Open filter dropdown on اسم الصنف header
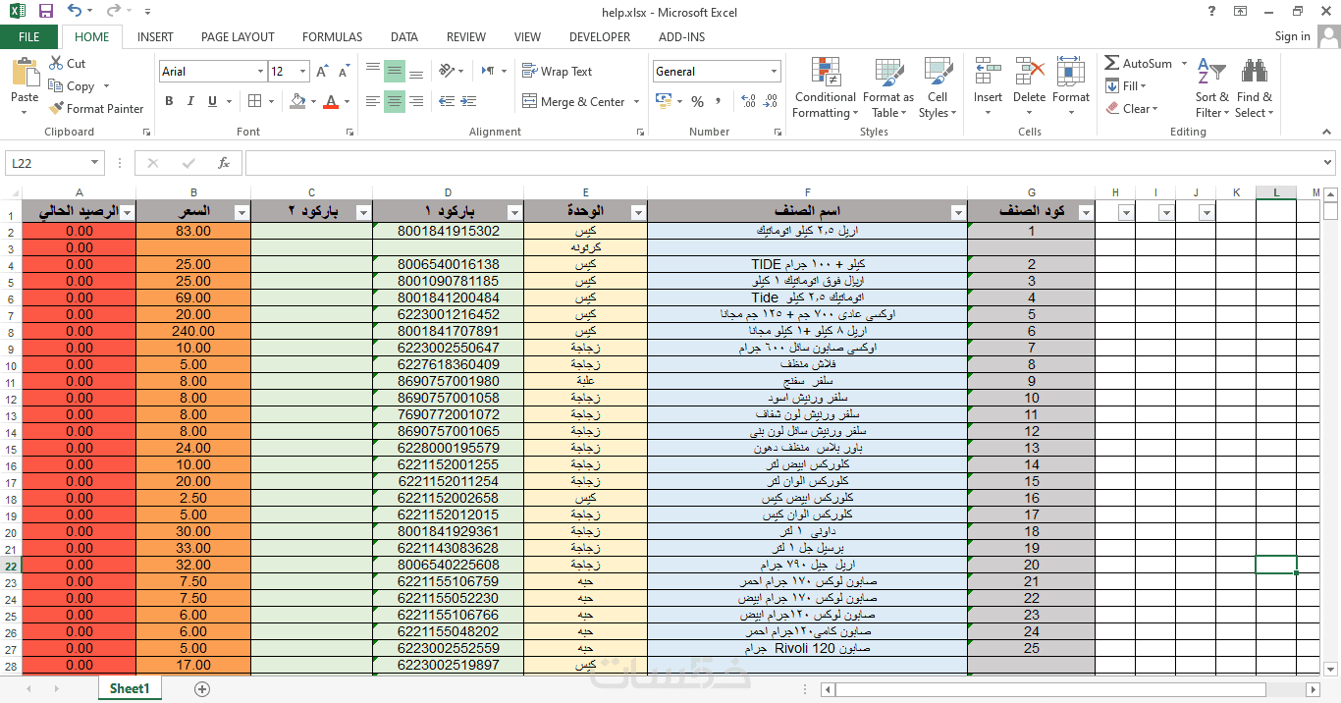This screenshot has width=1341, height=703. pyautogui.click(x=957, y=212)
